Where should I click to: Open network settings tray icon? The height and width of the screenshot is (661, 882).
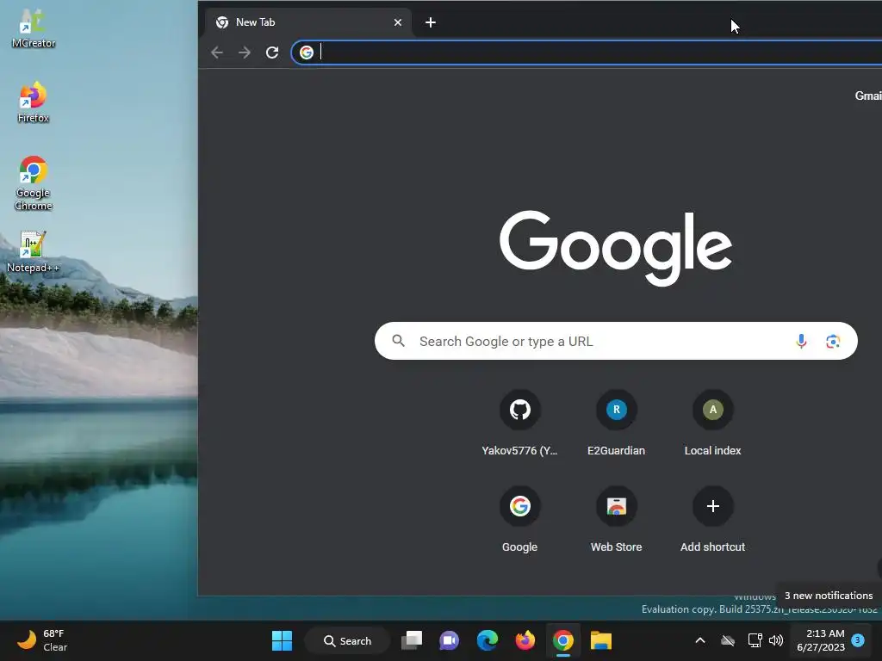755,640
